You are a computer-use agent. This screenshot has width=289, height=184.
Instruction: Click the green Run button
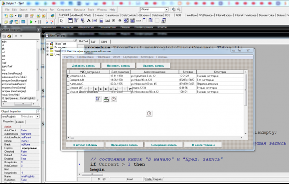coord(31,22)
